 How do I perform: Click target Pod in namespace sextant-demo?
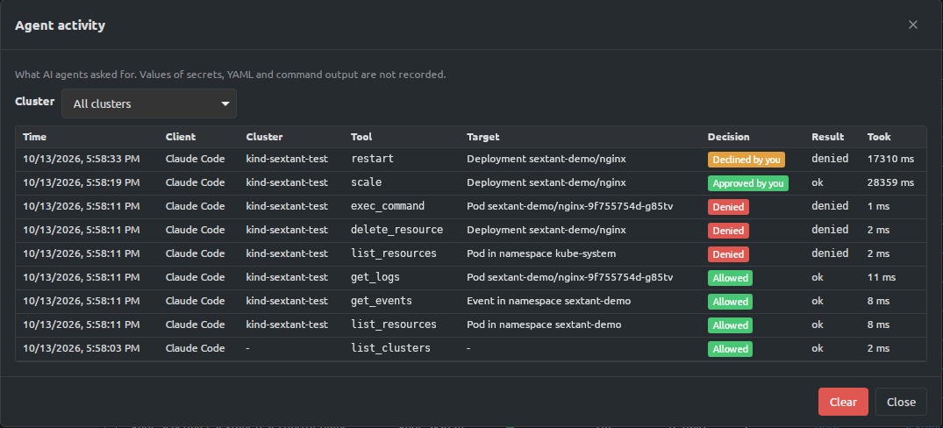coord(544,325)
